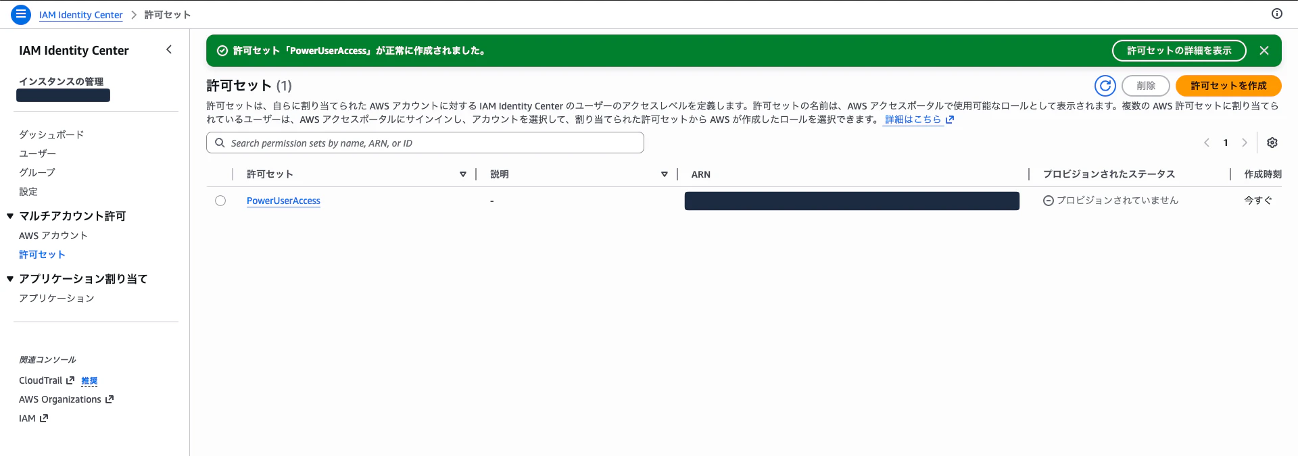Click the 詳細はこちら external link icon
1298x456 pixels.
tap(950, 120)
